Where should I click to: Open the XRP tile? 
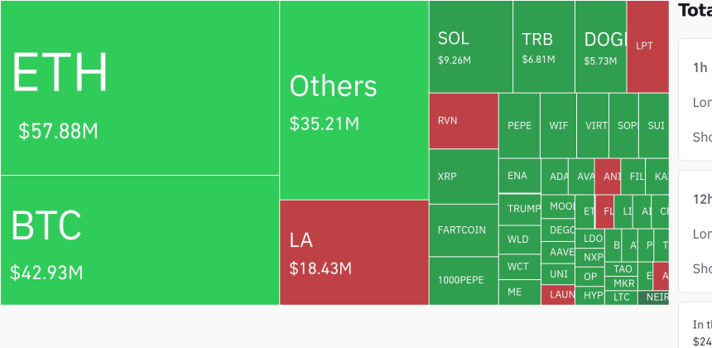464,176
